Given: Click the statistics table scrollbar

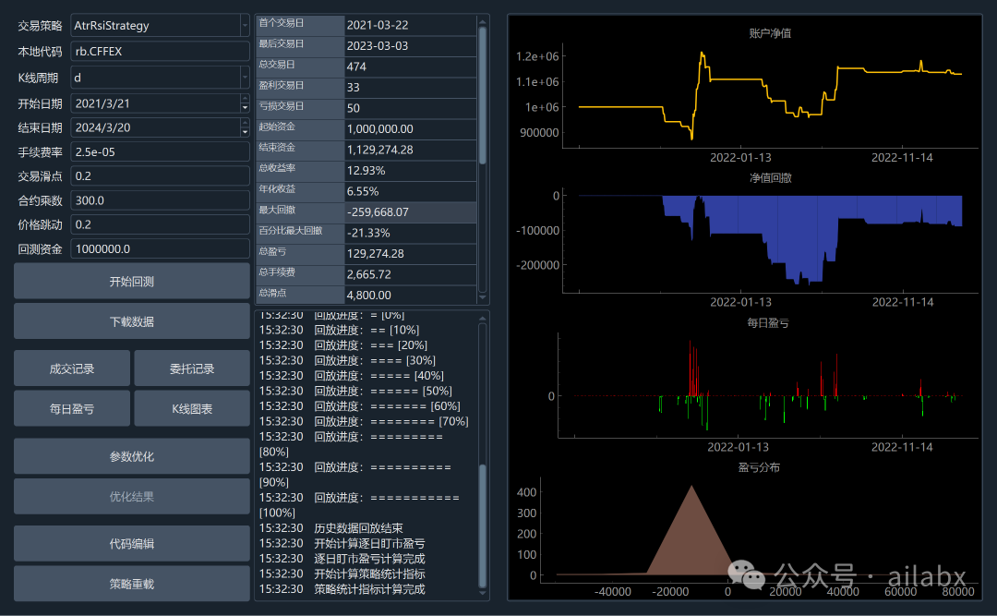Looking at the screenshot, I should tap(483, 95).
